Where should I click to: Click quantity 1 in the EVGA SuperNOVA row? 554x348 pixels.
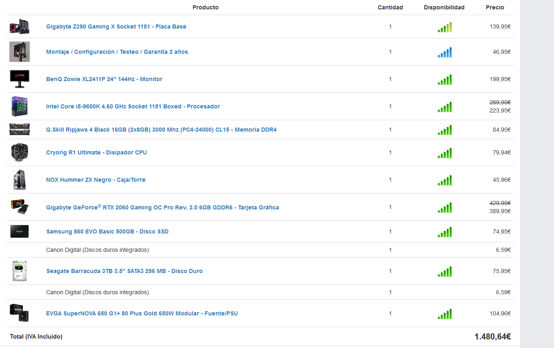click(x=390, y=313)
